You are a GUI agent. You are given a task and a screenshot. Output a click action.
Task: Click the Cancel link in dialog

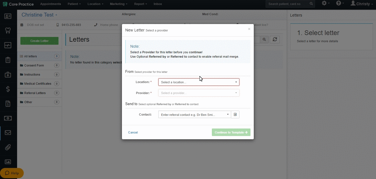(x=133, y=132)
